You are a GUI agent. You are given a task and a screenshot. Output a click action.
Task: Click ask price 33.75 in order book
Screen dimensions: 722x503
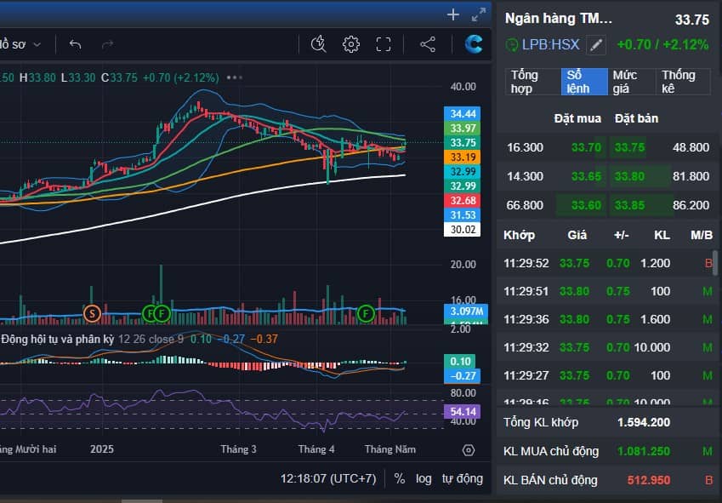(629, 147)
